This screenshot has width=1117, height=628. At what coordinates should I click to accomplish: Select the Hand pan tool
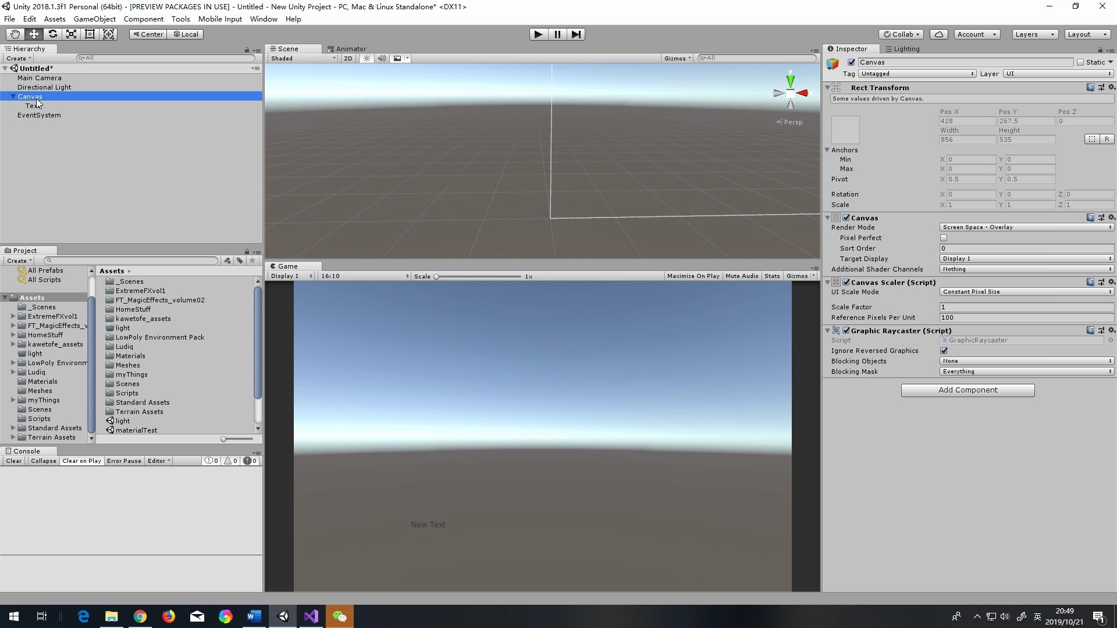tap(15, 34)
